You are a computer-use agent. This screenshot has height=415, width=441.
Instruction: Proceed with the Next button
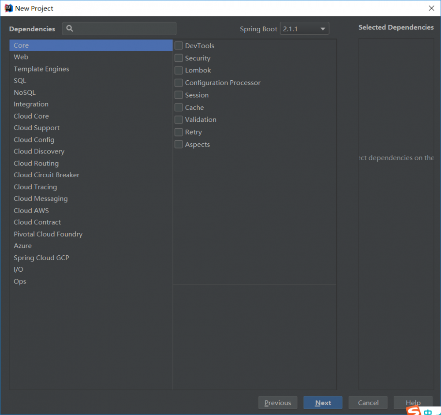pyautogui.click(x=323, y=403)
